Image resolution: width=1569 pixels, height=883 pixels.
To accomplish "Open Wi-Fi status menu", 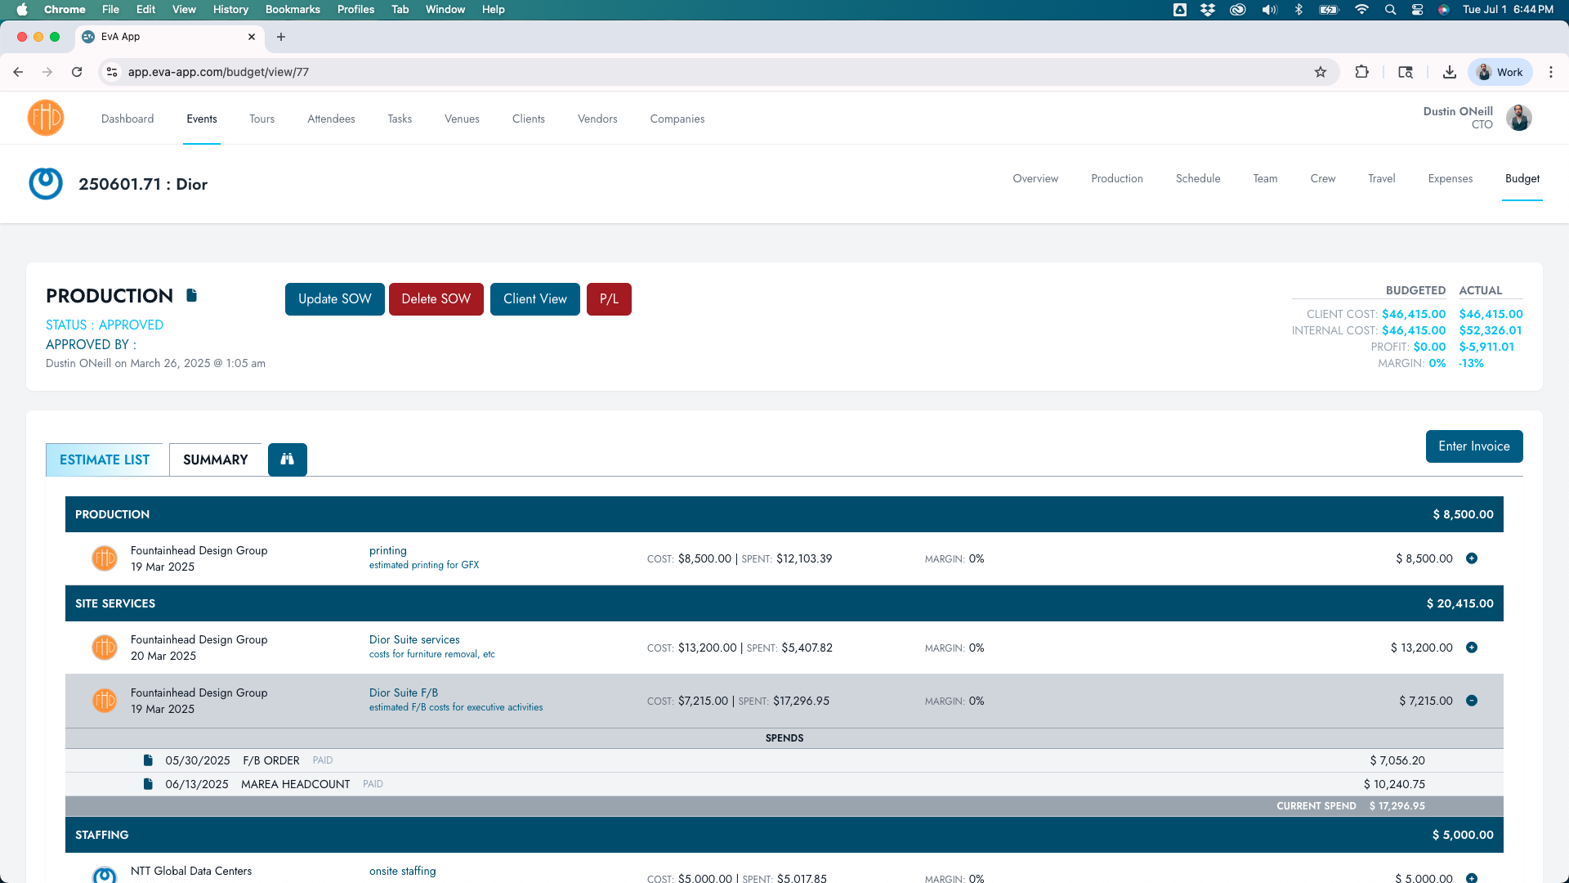I will [1361, 10].
